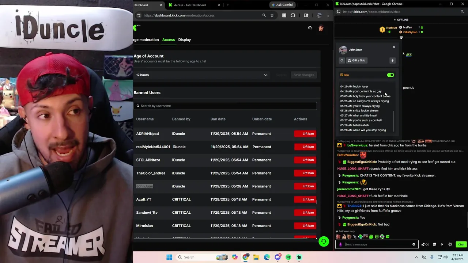Click the username joemomma707 in chat
468x263 pixels.
click(349, 189)
